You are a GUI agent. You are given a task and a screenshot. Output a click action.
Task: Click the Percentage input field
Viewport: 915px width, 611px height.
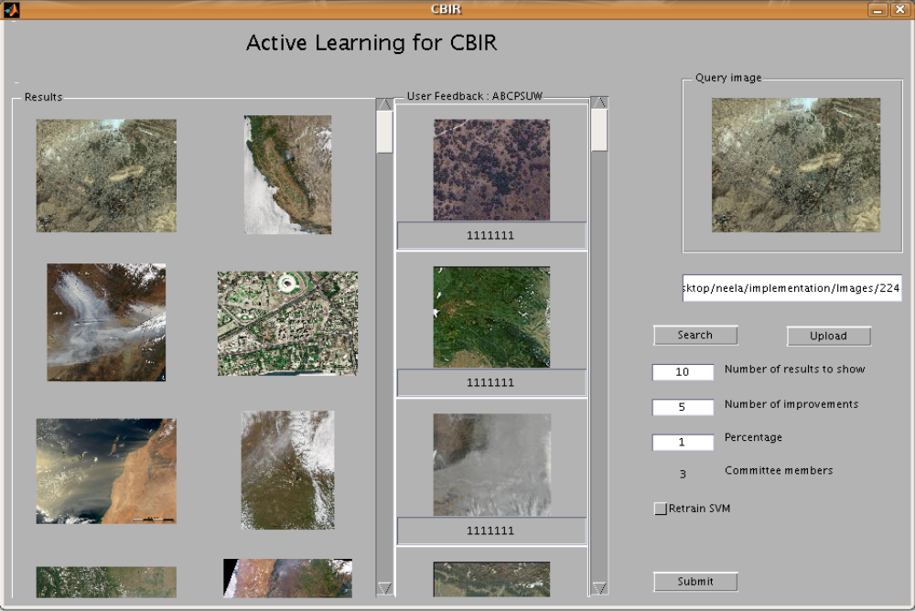[x=683, y=442]
